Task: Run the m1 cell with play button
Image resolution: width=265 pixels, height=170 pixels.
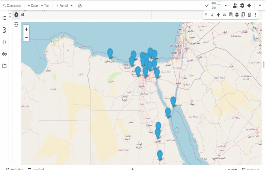Action: [16, 15]
